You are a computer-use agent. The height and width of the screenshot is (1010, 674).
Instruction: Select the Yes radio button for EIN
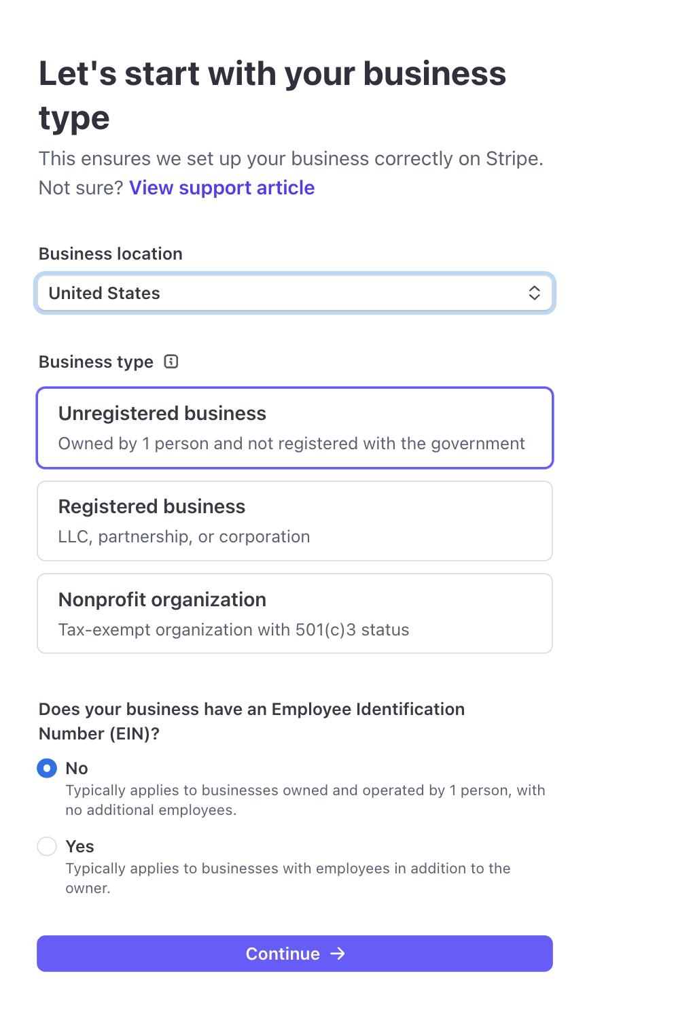coord(47,846)
